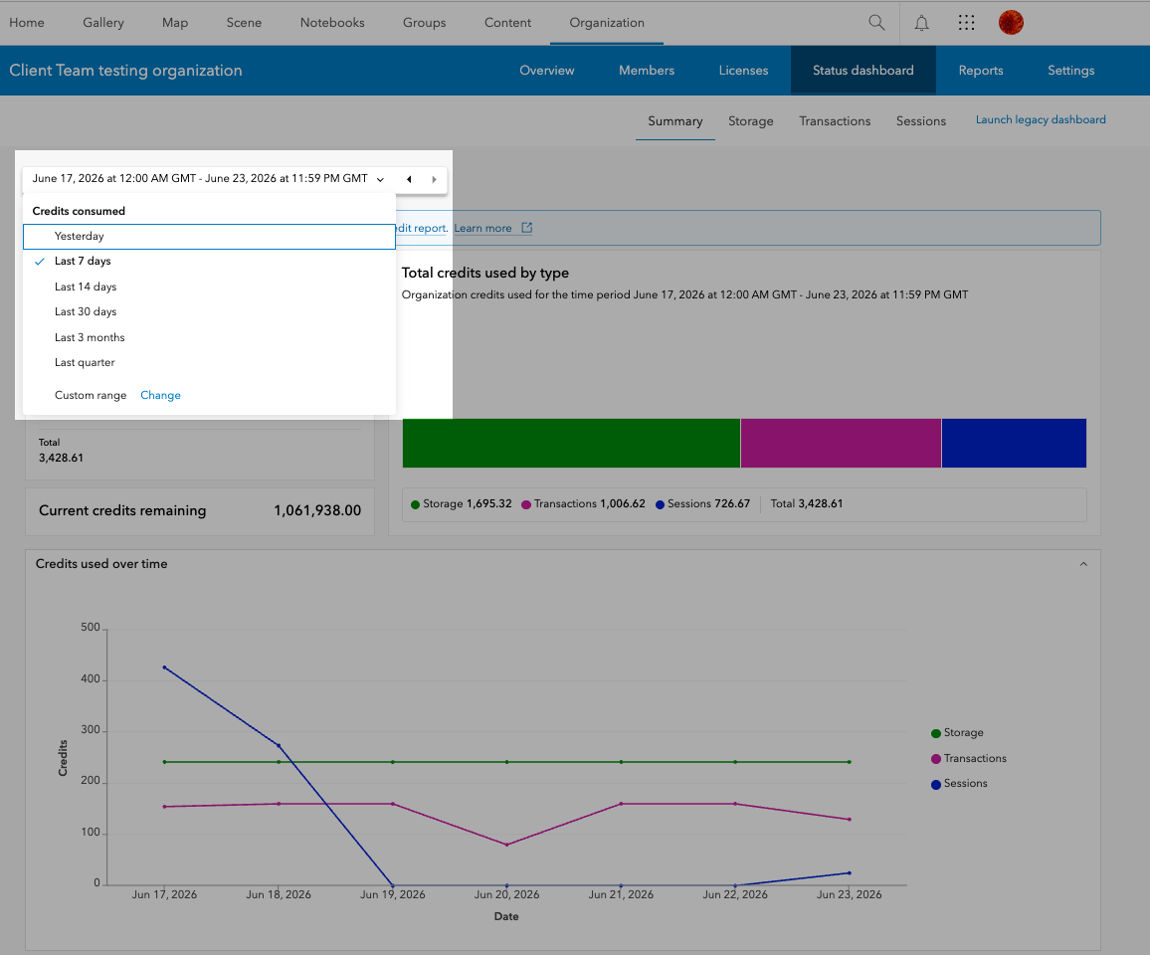Image resolution: width=1150 pixels, height=955 pixels.
Task: Open Launch legacy dashboard link
Action: [1040, 119]
